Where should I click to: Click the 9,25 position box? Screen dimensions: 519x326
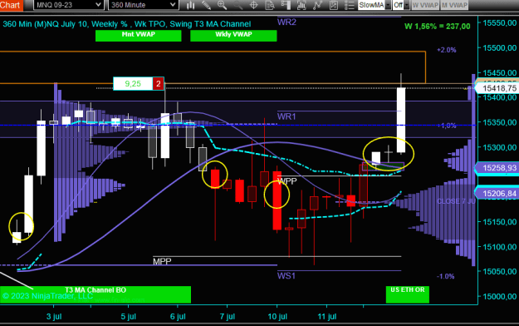tap(133, 83)
